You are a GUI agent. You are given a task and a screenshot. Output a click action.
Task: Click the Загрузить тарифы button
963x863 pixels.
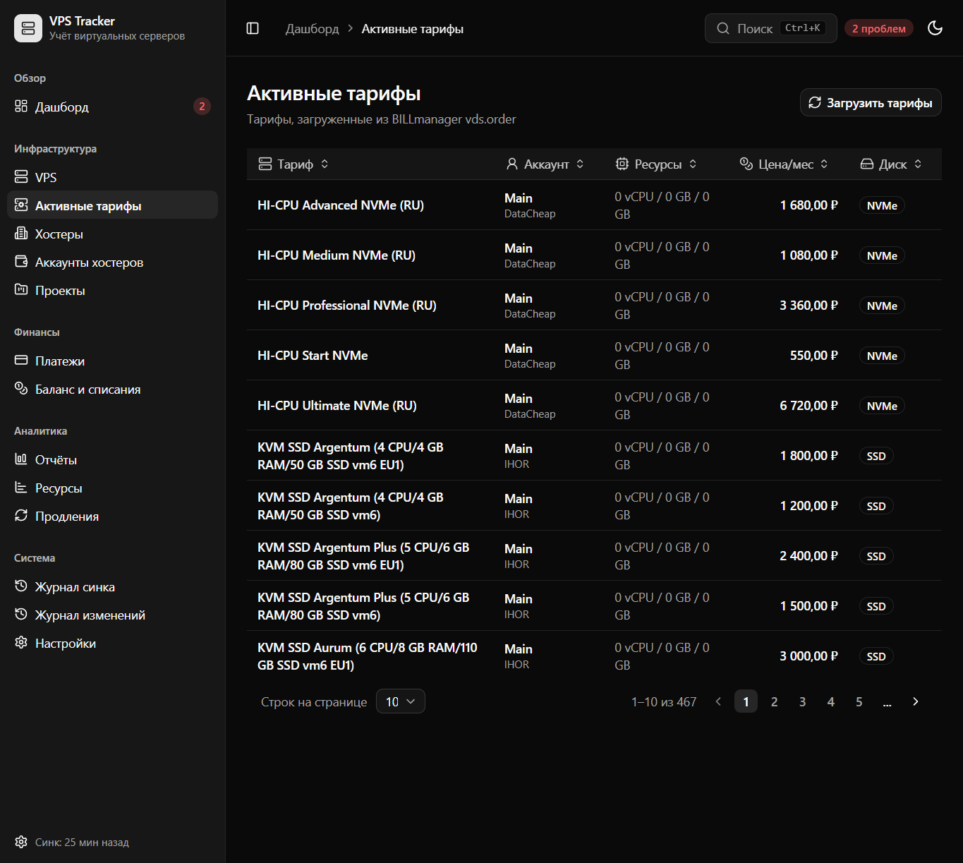[871, 102]
